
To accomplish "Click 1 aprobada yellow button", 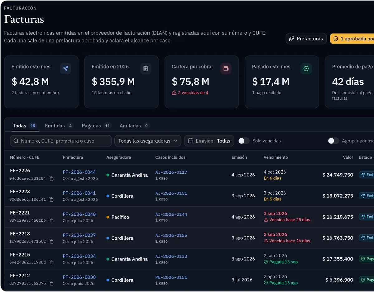I will click(x=352, y=39).
